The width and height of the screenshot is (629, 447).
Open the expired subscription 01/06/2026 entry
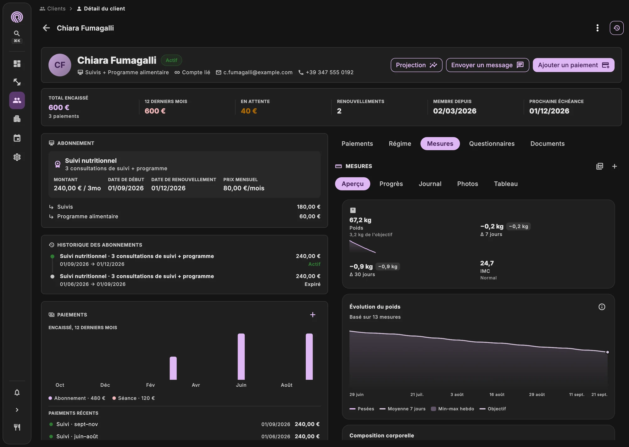pyautogui.click(x=185, y=280)
